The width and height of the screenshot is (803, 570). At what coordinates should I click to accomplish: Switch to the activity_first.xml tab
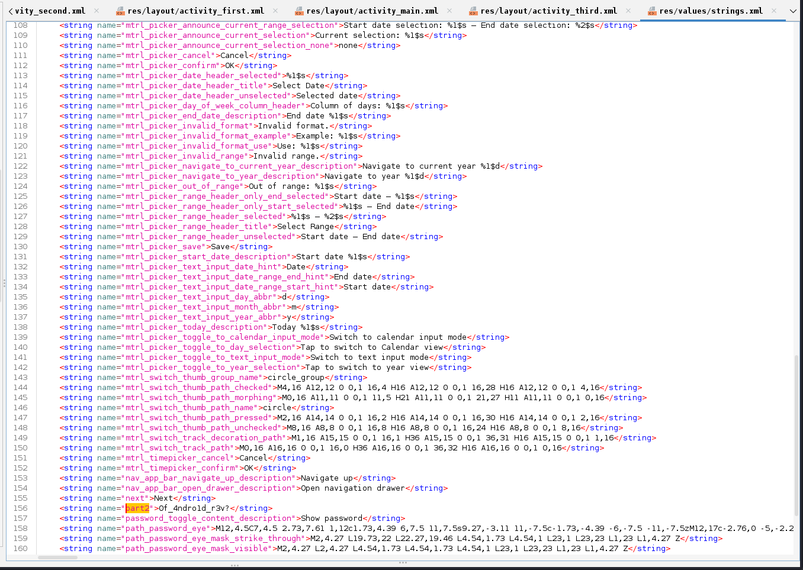(x=195, y=11)
